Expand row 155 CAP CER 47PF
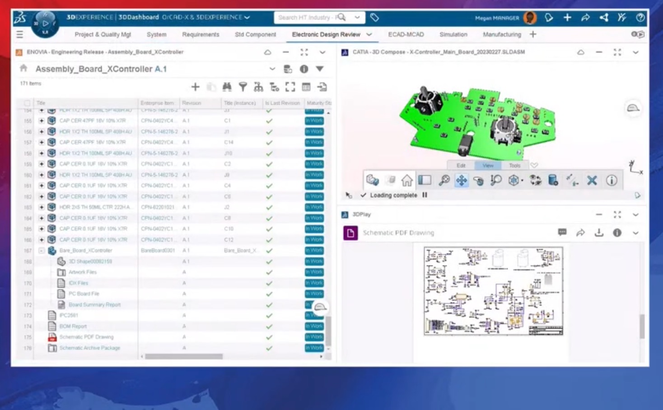The image size is (663, 410). pyautogui.click(x=41, y=121)
